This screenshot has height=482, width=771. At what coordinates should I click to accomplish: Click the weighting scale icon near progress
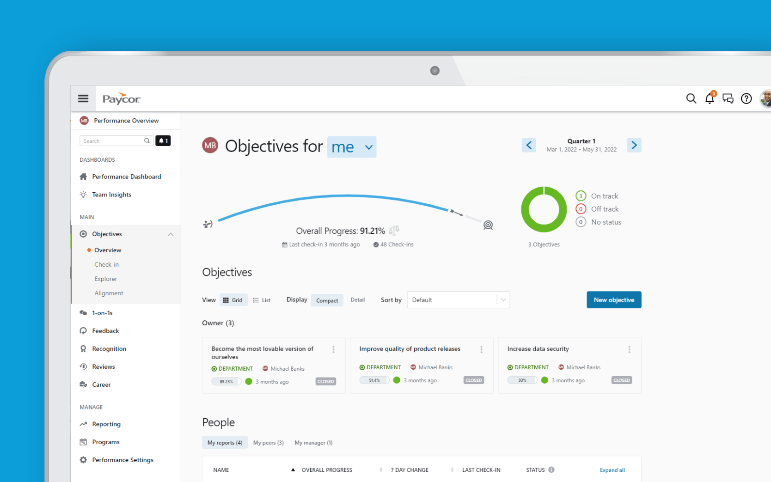394,230
